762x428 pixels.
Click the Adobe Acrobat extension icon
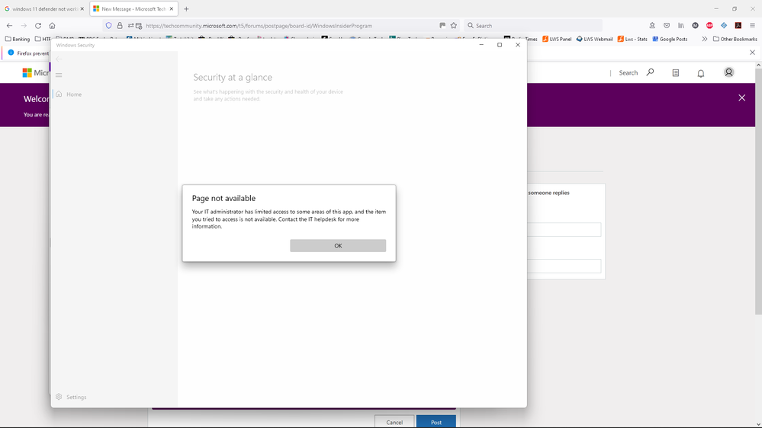click(738, 26)
